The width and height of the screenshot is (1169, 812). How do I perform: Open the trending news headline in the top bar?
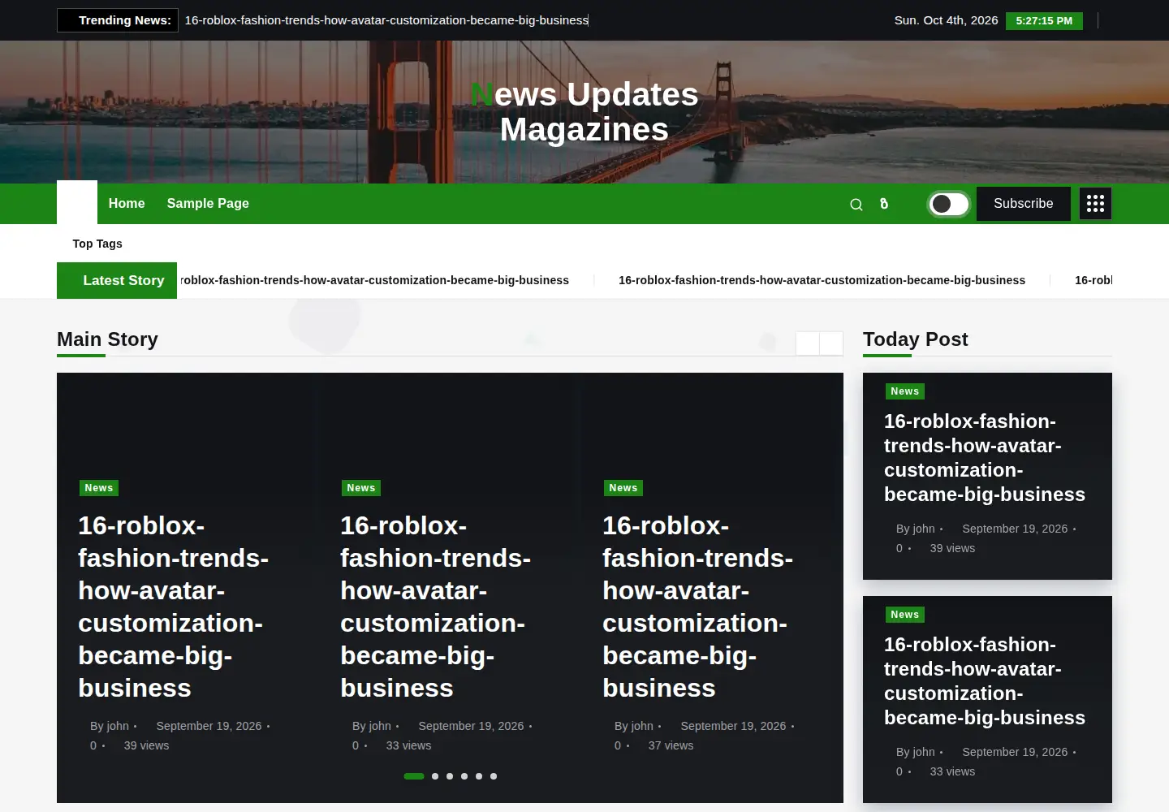(386, 20)
